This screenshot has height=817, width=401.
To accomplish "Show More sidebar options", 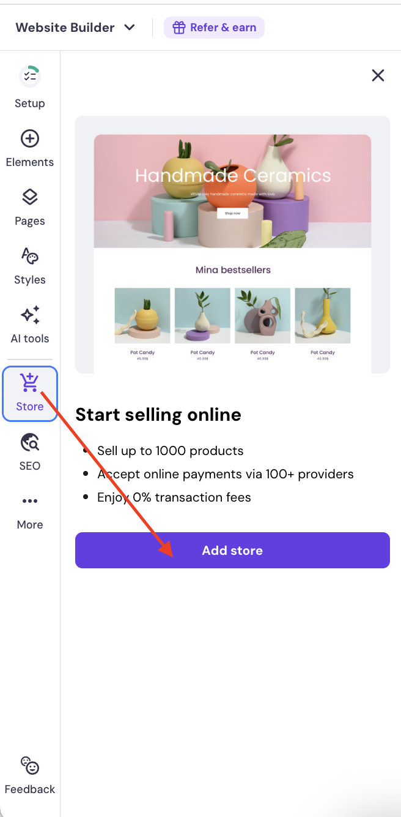I will point(29,501).
